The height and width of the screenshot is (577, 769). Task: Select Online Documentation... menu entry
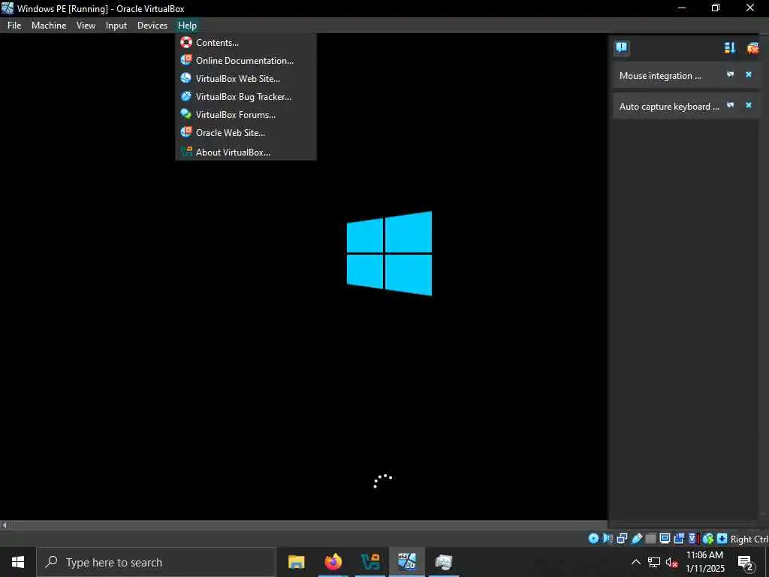246,61
